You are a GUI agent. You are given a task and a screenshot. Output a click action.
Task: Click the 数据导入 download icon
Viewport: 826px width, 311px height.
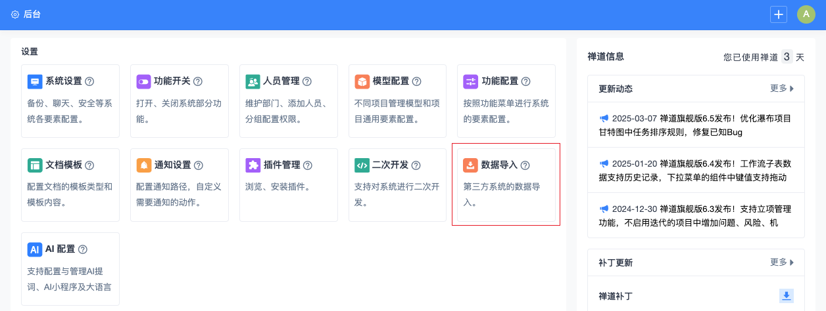(471, 165)
